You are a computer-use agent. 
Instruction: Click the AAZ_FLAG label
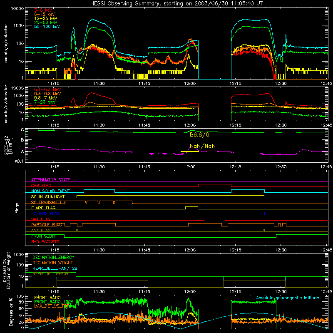pyautogui.click(x=41, y=230)
